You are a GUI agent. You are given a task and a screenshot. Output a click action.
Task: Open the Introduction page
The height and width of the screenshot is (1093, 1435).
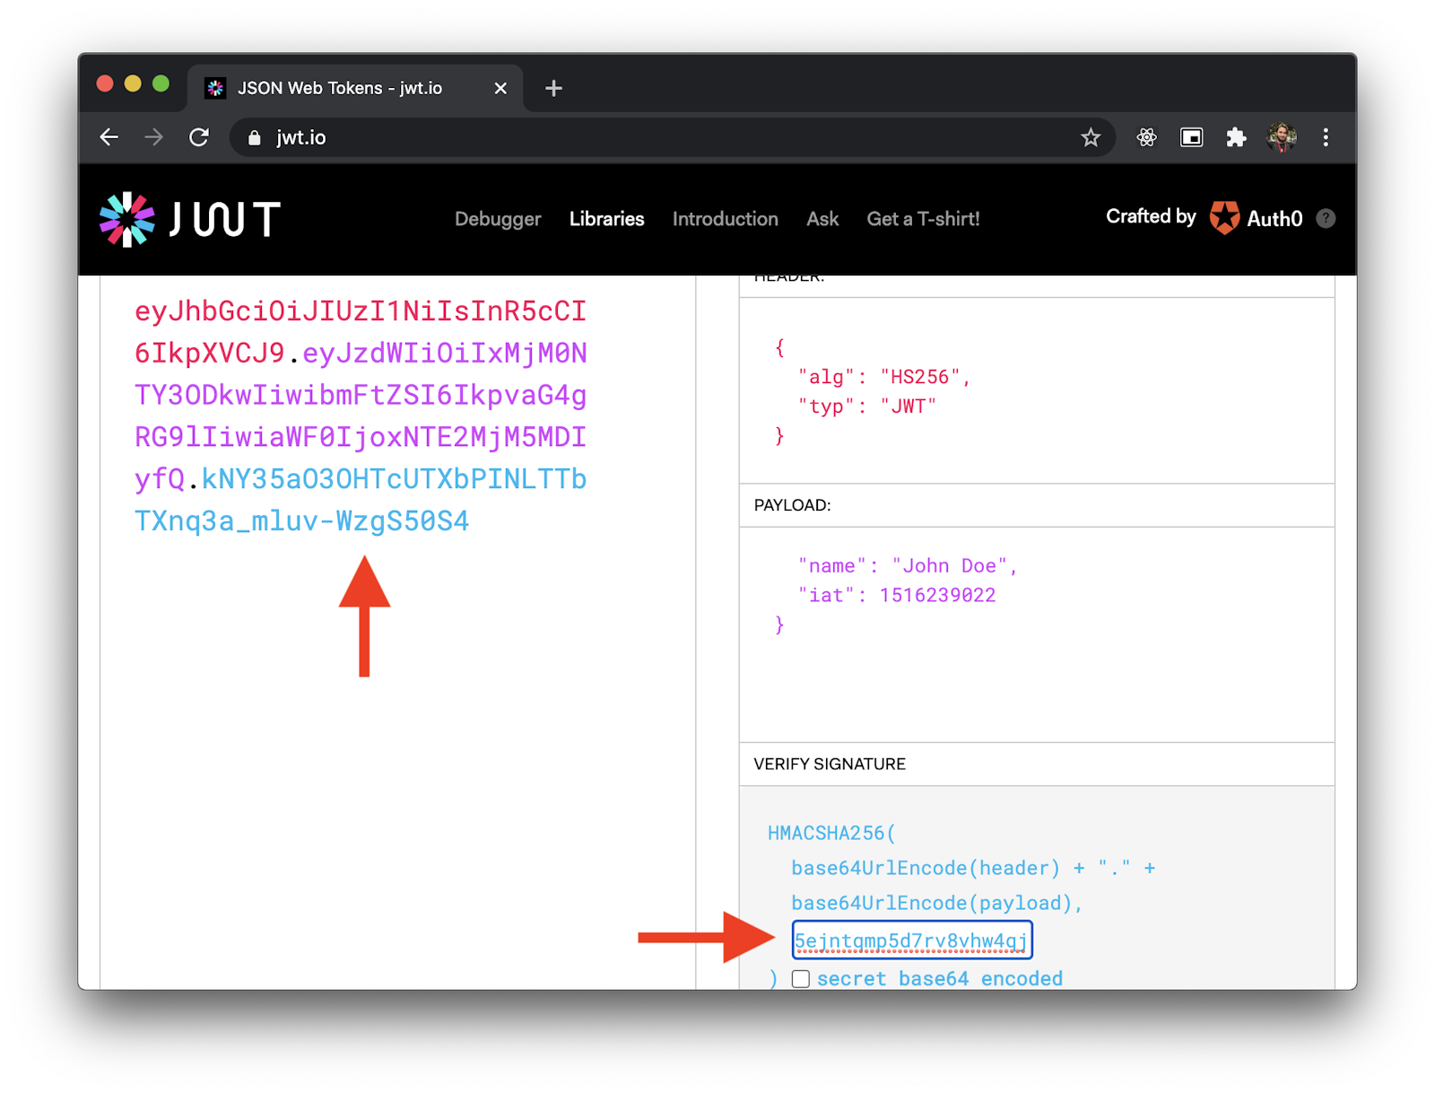(x=725, y=219)
